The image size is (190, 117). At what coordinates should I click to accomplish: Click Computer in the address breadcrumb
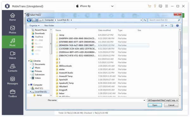49,20
